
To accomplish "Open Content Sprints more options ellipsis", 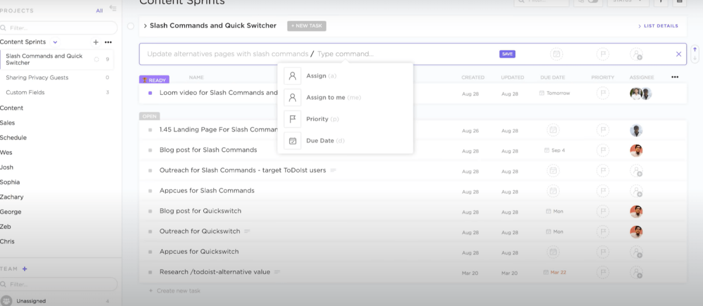I will tap(108, 42).
